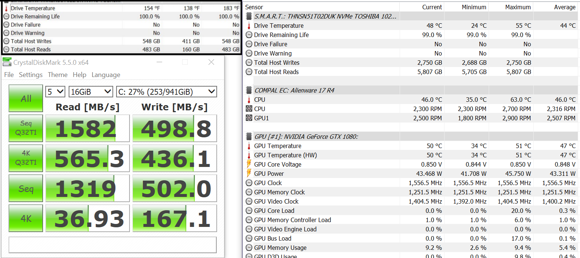Click the 436.1 write result
This screenshot has width=580, height=258.
click(x=174, y=158)
